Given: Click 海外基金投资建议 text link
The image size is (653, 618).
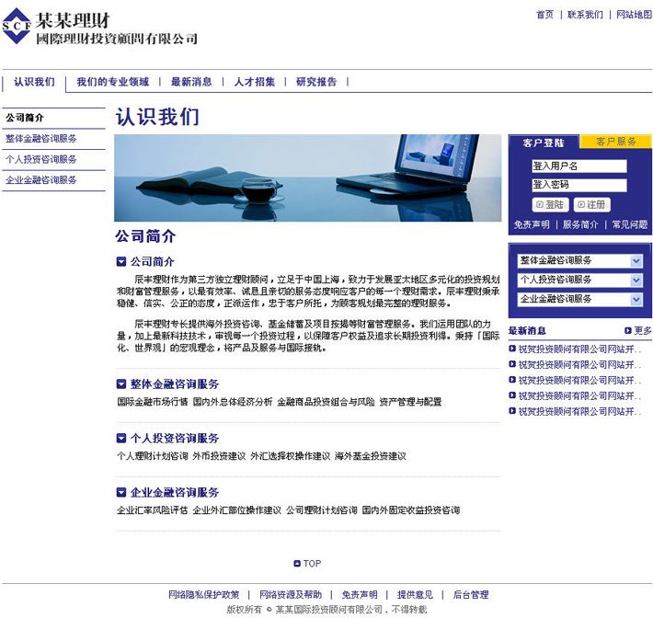Looking at the screenshot, I should (x=371, y=456).
